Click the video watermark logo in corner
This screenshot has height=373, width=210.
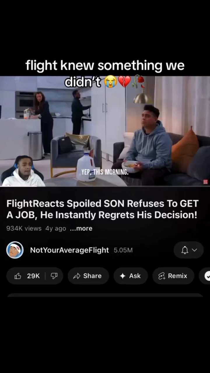click(x=206, y=182)
